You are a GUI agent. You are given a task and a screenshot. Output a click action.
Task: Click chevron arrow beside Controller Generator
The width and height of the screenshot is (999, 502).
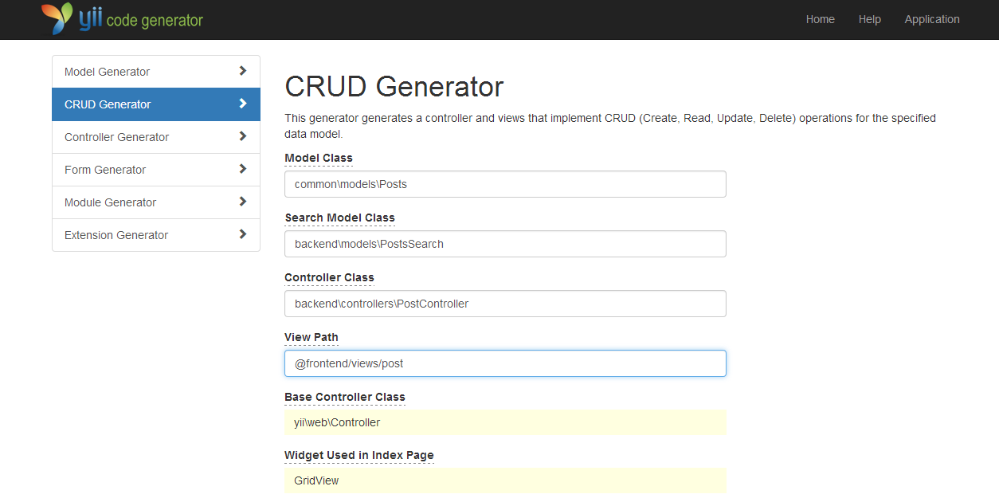243,136
